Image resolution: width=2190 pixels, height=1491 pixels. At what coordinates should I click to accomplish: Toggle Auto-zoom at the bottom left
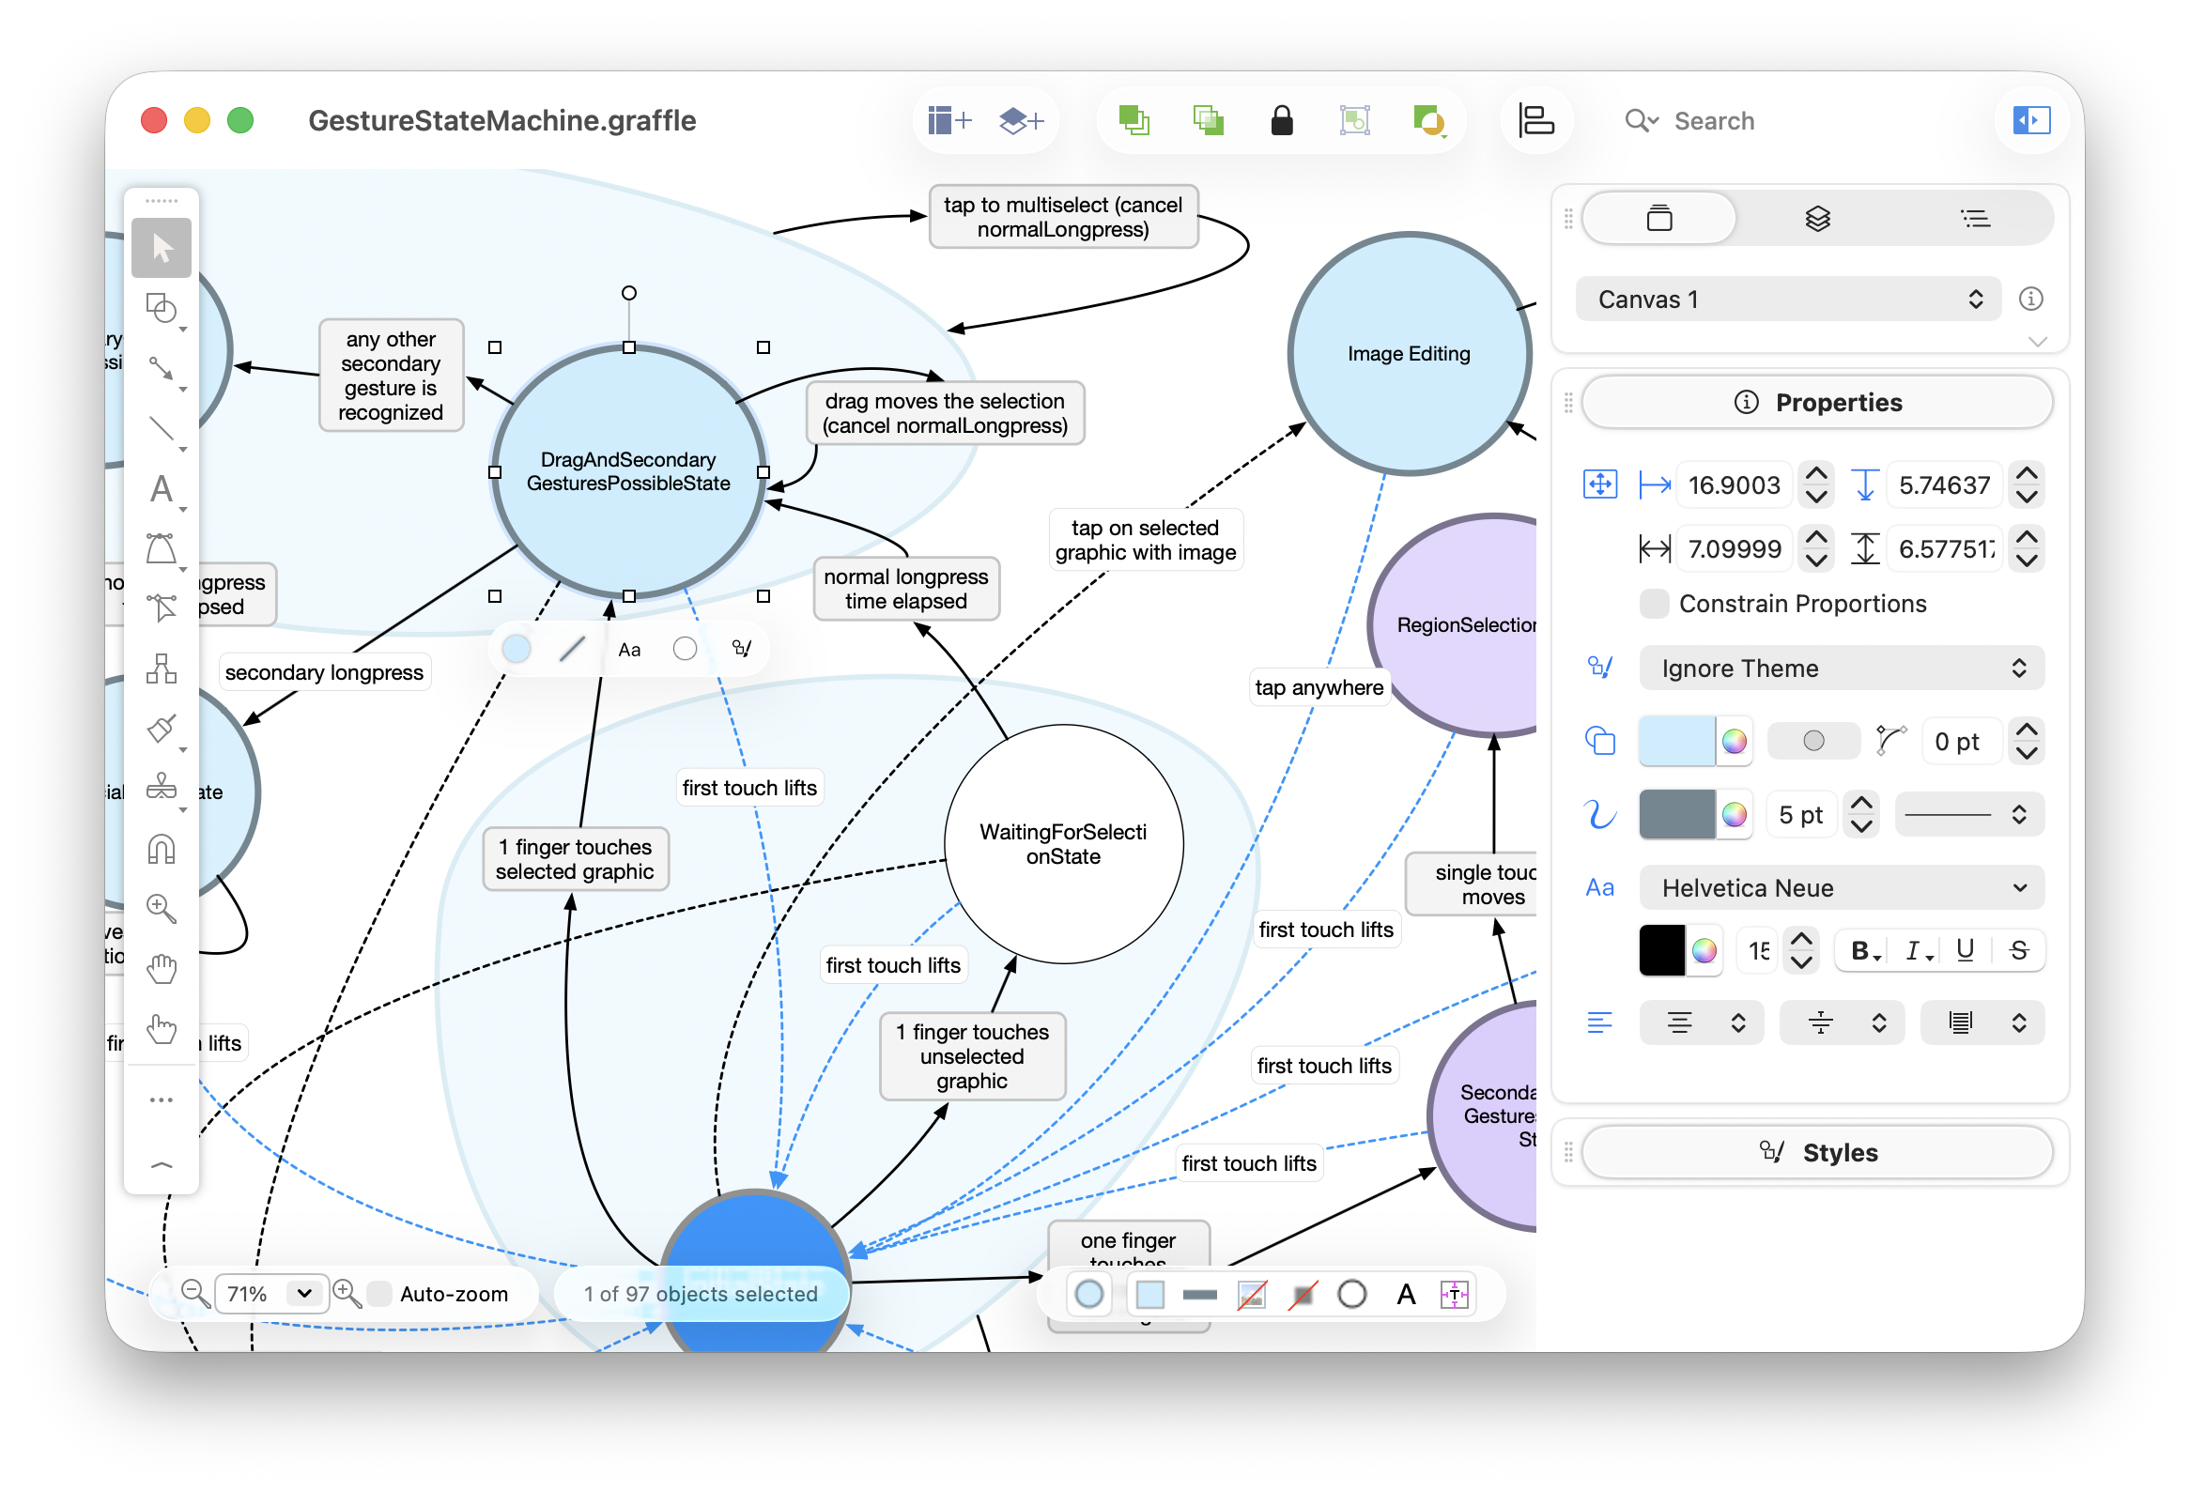point(378,1293)
